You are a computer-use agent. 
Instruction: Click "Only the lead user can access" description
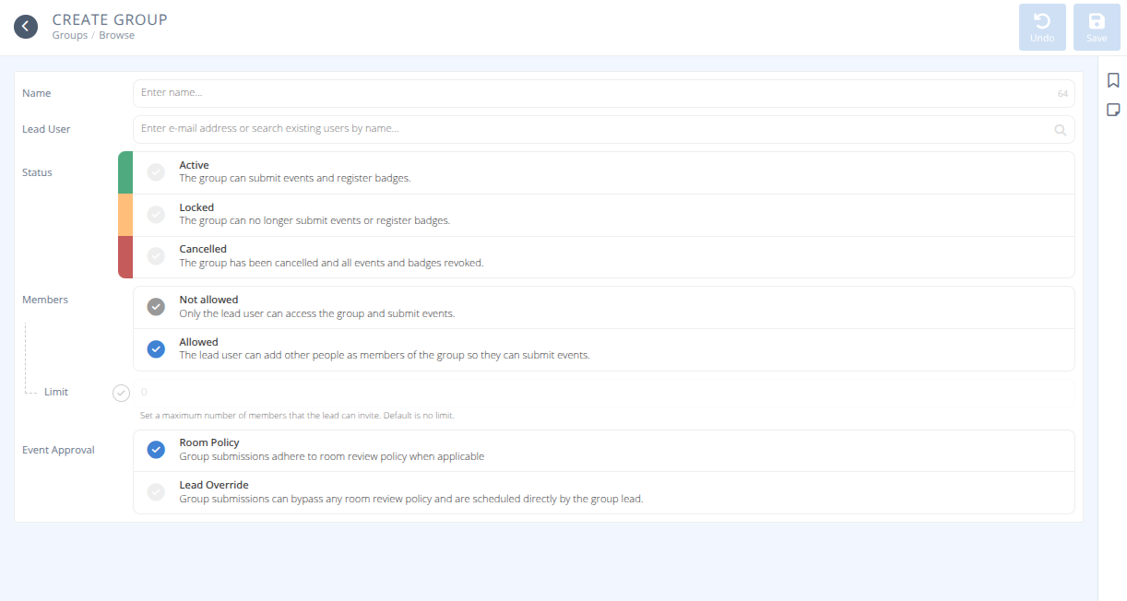(x=317, y=313)
